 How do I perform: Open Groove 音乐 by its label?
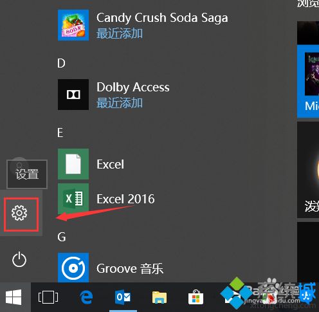click(130, 268)
